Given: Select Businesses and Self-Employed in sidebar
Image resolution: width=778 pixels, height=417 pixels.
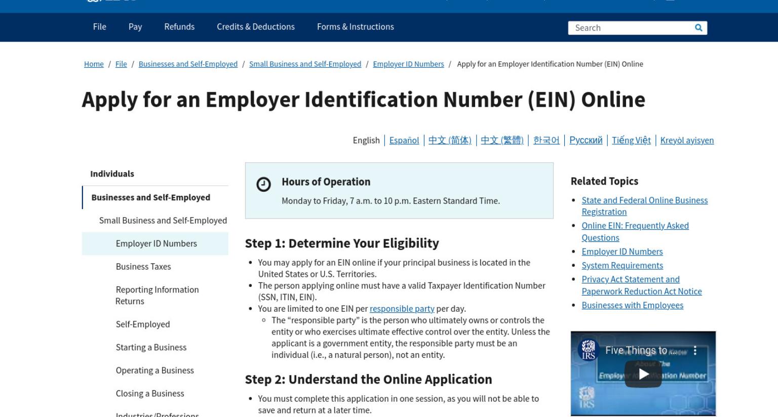Looking at the screenshot, I should [150, 197].
